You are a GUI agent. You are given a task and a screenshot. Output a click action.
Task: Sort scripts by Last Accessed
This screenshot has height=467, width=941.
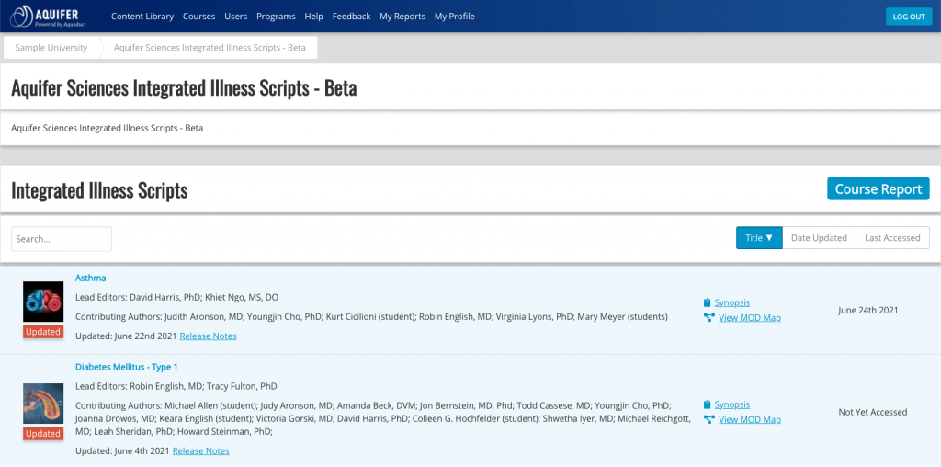click(x=892, y=238)
